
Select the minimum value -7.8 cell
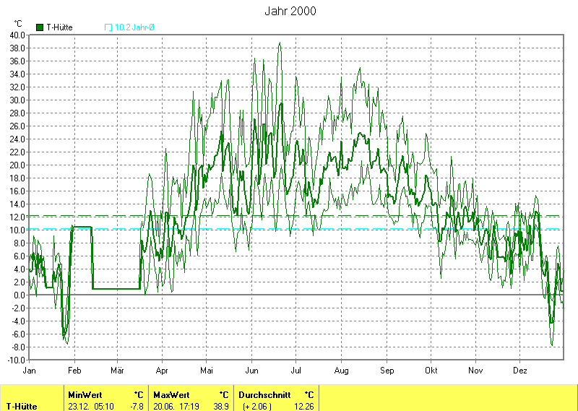pos(137,406)
